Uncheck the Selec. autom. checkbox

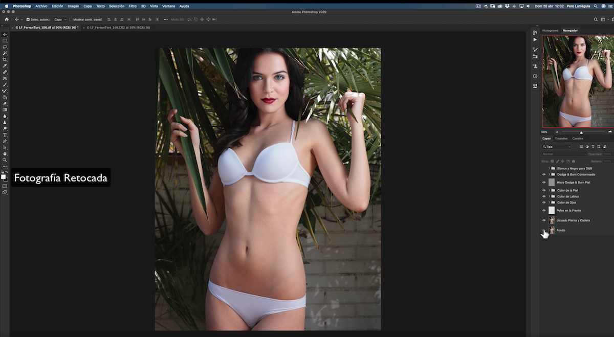point(28,19)
